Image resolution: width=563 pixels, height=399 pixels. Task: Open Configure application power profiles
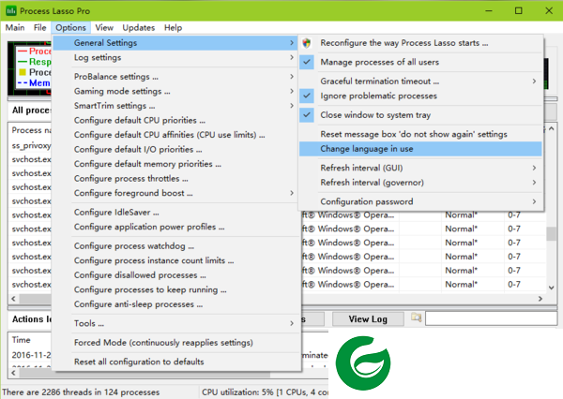pos(176,227)
